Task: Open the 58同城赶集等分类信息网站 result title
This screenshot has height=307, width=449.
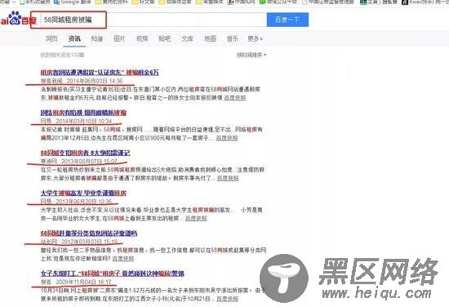Action: (x=89, y=234)
